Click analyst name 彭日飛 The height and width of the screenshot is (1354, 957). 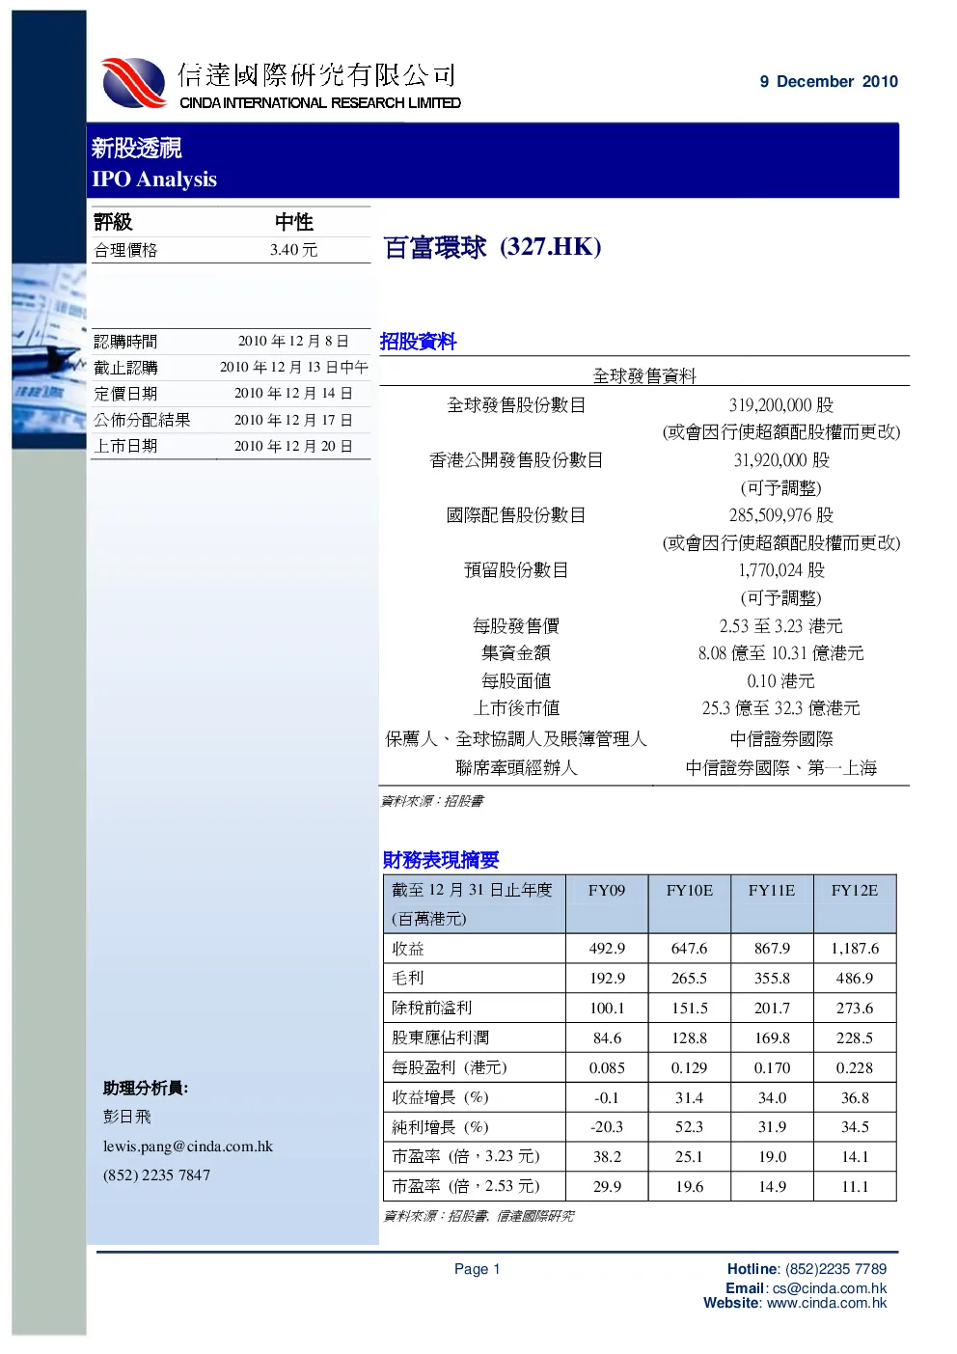[x=127, y=1117]
